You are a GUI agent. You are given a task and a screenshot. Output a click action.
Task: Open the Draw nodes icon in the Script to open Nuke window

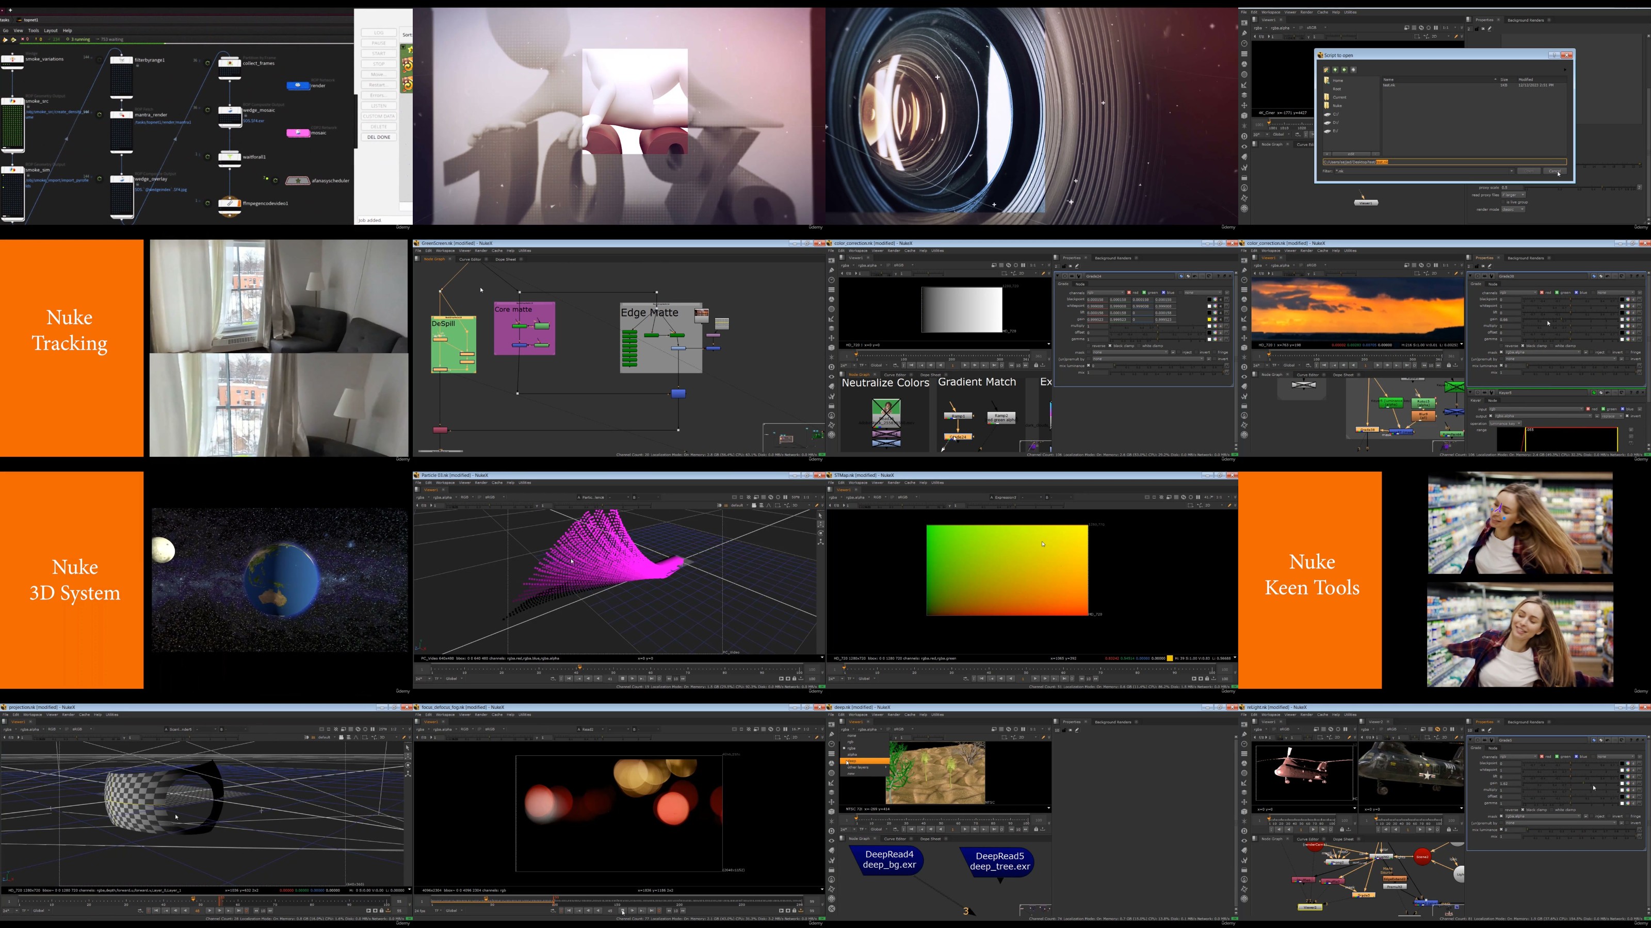[x=1244, y=34]
